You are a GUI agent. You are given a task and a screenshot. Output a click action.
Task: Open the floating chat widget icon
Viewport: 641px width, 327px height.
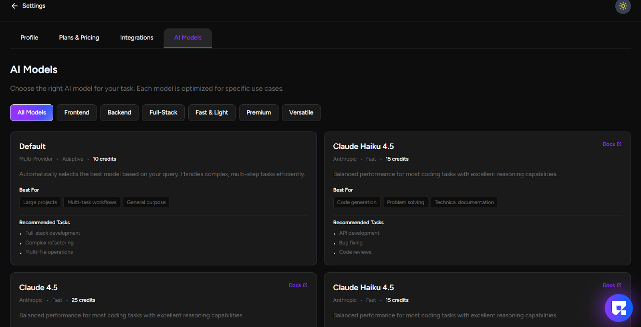tap(619, 308)
